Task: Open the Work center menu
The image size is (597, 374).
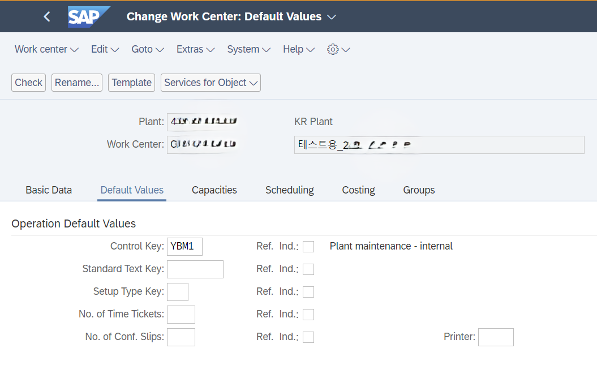Action: (46, 50)
